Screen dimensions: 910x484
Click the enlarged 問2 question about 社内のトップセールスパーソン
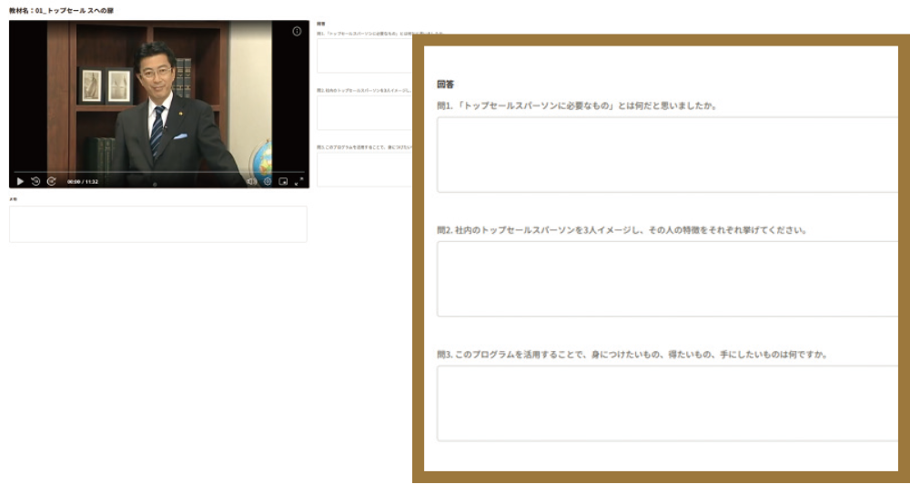click(x=622, y=230)
